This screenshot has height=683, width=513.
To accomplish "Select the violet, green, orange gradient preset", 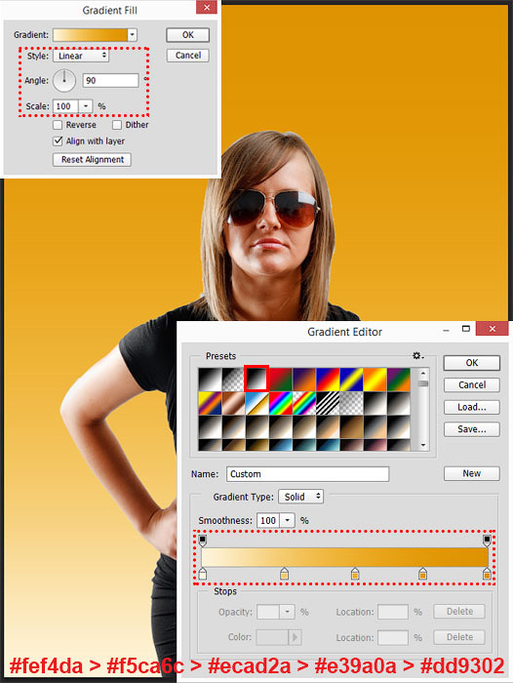I will 398,380.
